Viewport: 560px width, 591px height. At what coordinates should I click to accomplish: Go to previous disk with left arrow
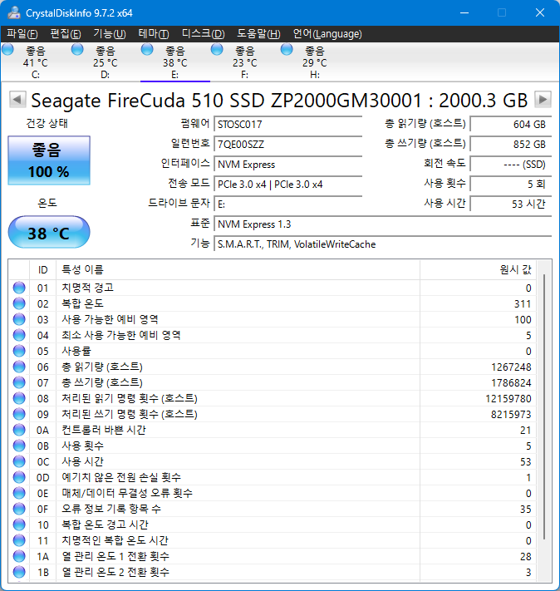pos(17,100)
